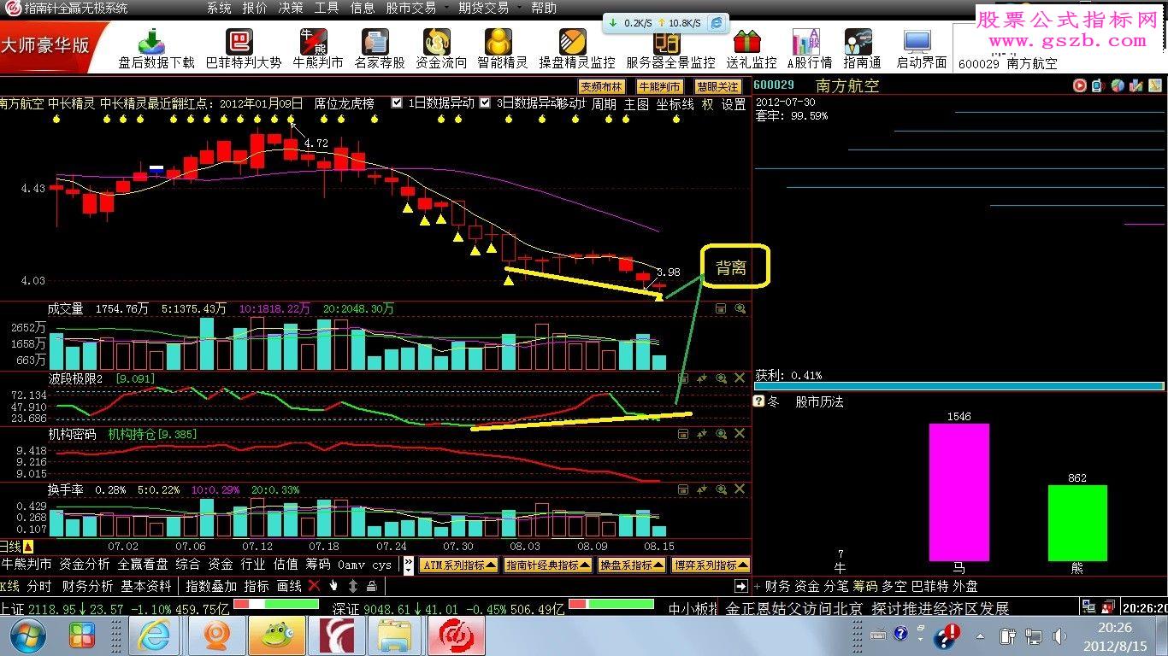
Task: Click the red X delete-drawing icon
Action: [314, 586]
